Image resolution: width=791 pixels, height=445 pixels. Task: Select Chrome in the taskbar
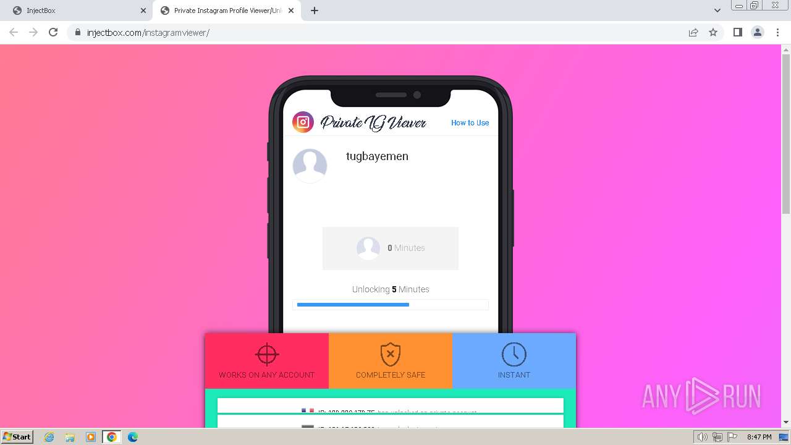(112, 437)
